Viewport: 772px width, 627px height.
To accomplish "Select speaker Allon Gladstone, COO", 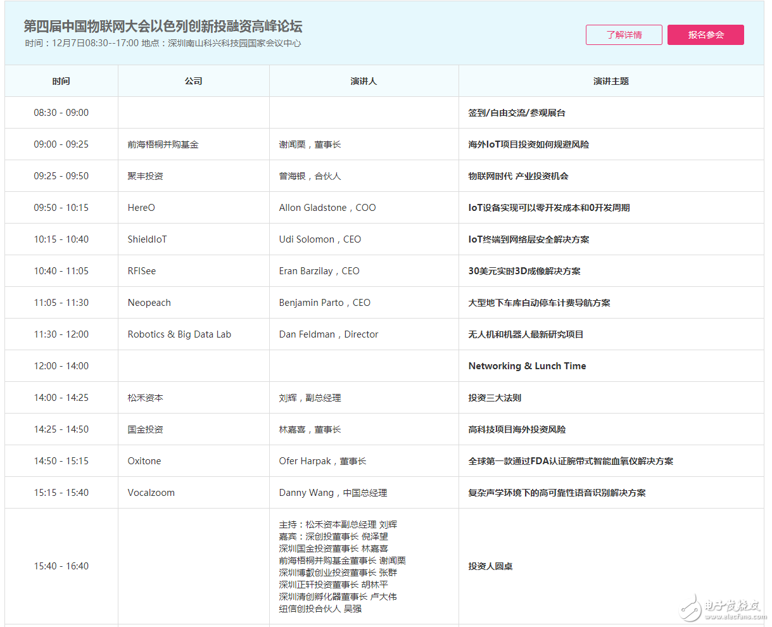I will [327, 208].
